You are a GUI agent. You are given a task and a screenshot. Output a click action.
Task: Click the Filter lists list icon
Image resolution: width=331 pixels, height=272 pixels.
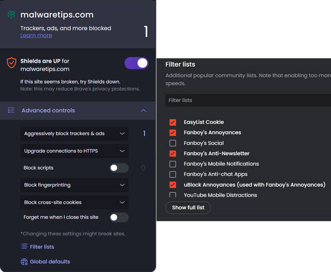point(24,246)
